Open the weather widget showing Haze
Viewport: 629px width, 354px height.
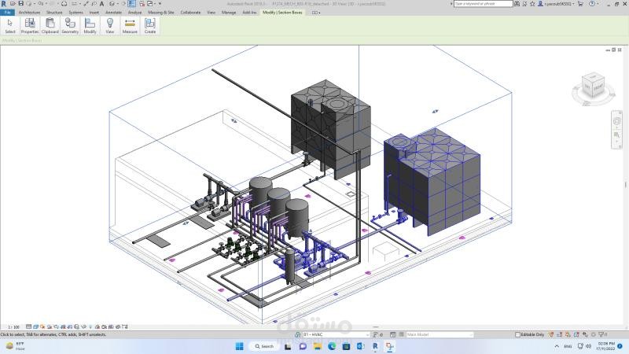15,346
